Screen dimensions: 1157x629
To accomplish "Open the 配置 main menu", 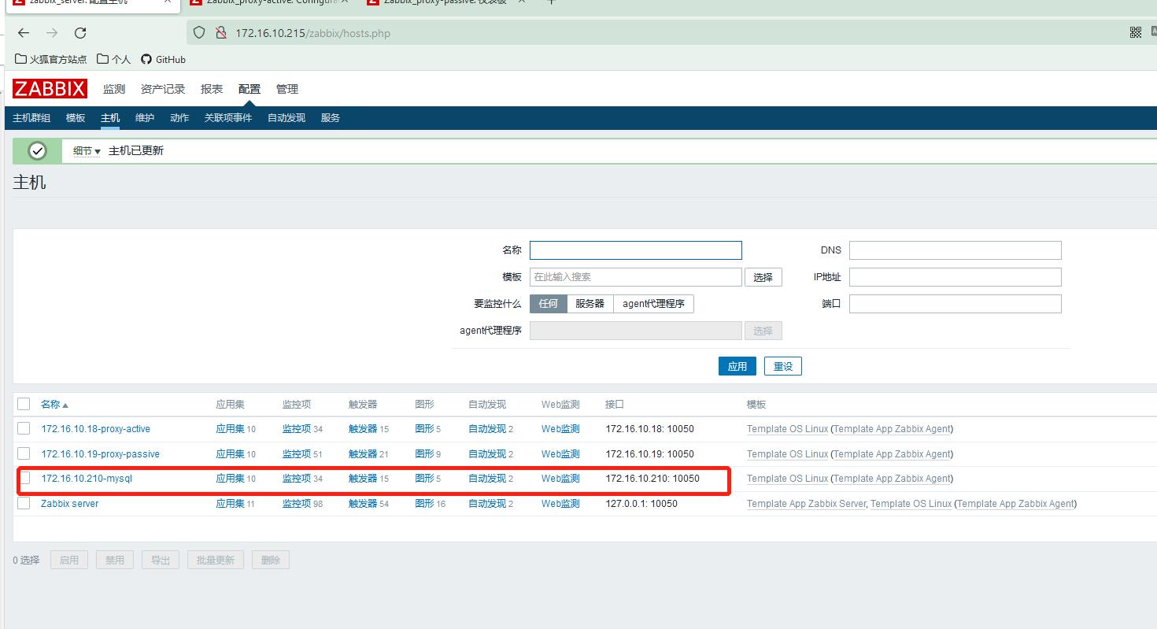I will point(250,89).
